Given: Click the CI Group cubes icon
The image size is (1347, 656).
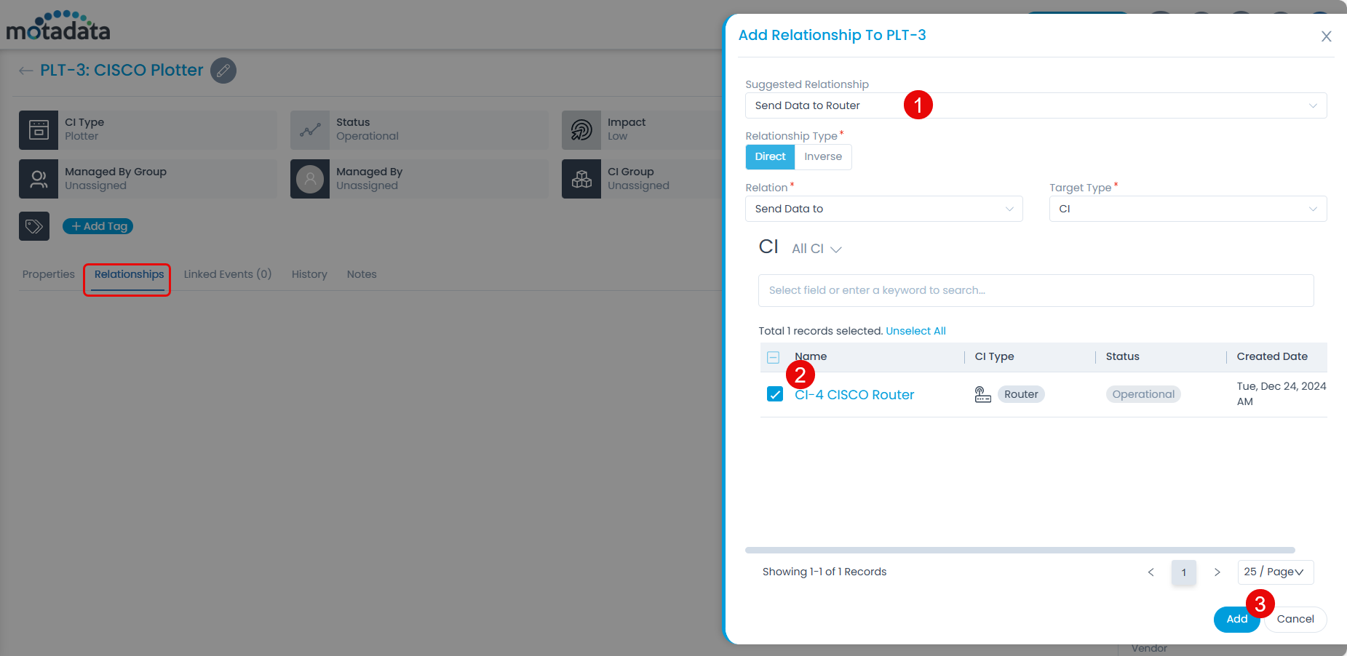Looking at the screenshot, I should pos(581,179).
